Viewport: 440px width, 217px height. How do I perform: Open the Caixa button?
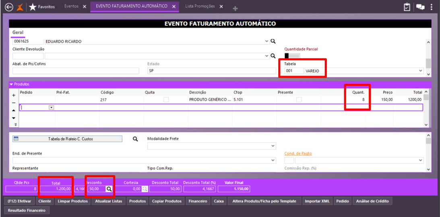(219, 201)
